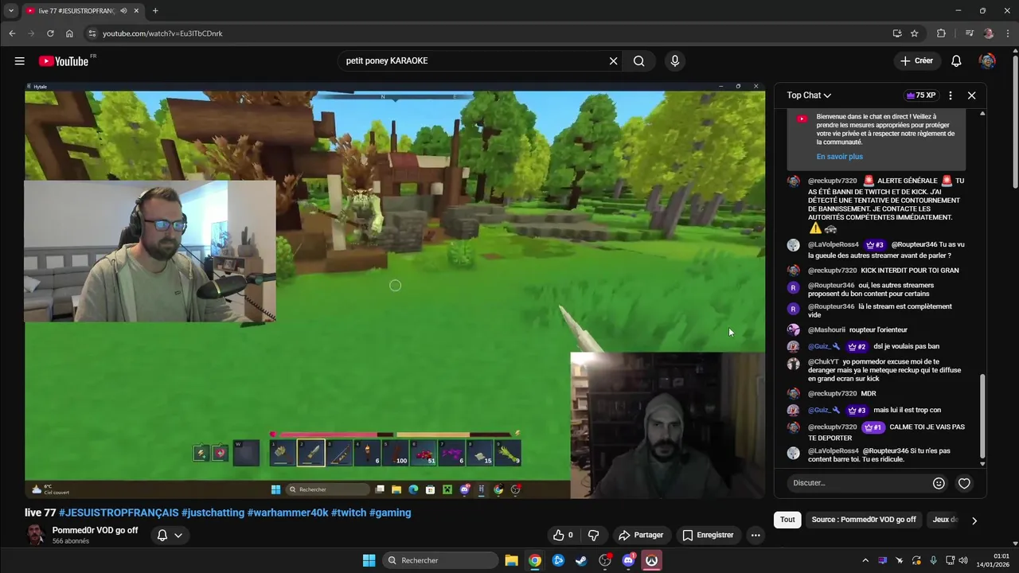
Task: Send a heart reaction in chat
Action: click(964, 483)
